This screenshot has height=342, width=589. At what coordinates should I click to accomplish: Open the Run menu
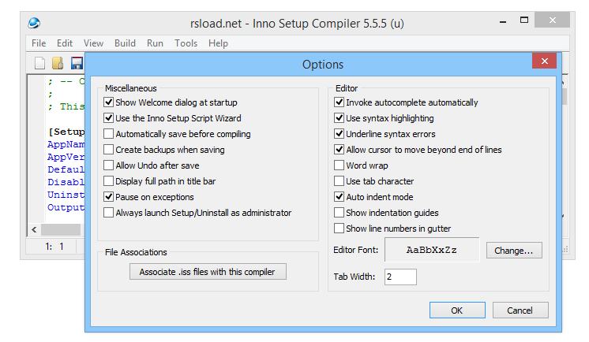pos(155,43)
